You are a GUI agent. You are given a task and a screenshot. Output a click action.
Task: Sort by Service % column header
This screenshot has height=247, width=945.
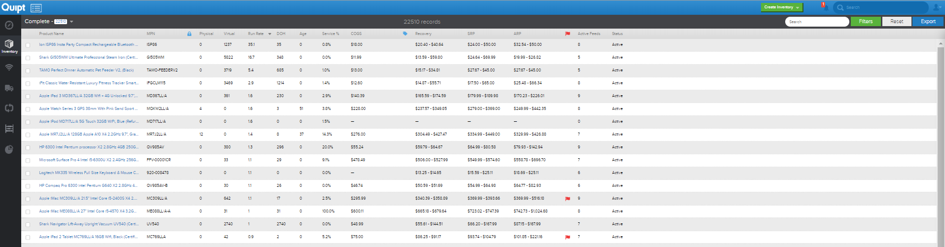click(x=330, y=34)
